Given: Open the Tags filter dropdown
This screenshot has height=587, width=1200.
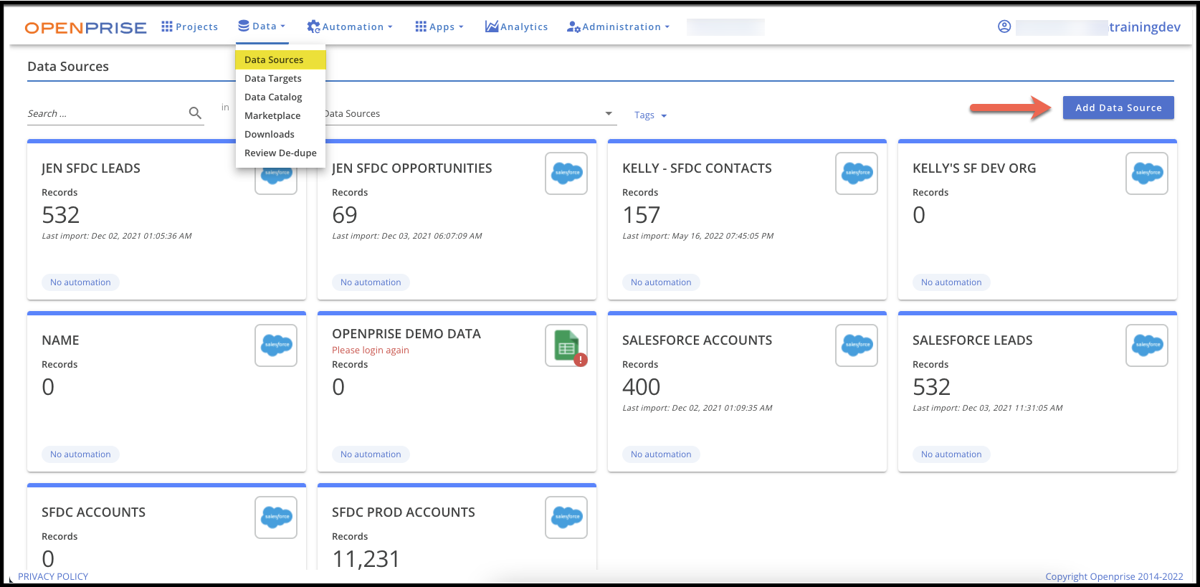Looking at the screenshot, I should (x=650, y=115).
